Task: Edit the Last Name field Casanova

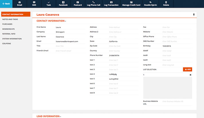Action: 71,37
